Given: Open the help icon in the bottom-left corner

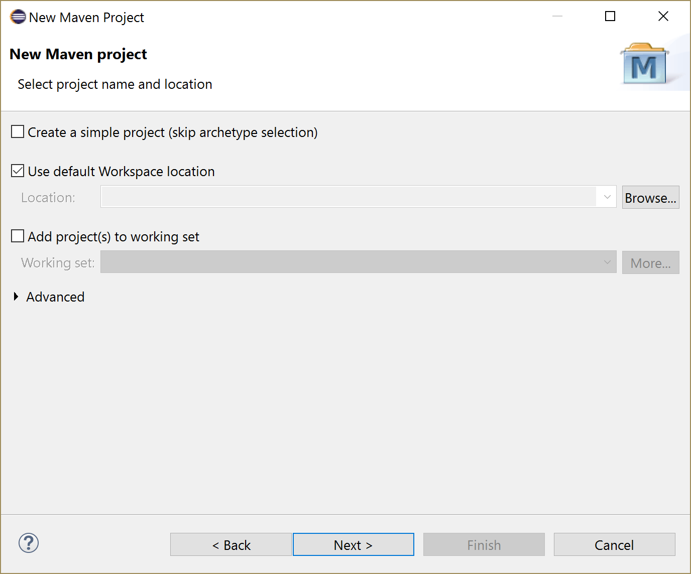Looking at the screenshot, I should coord(29,543).
